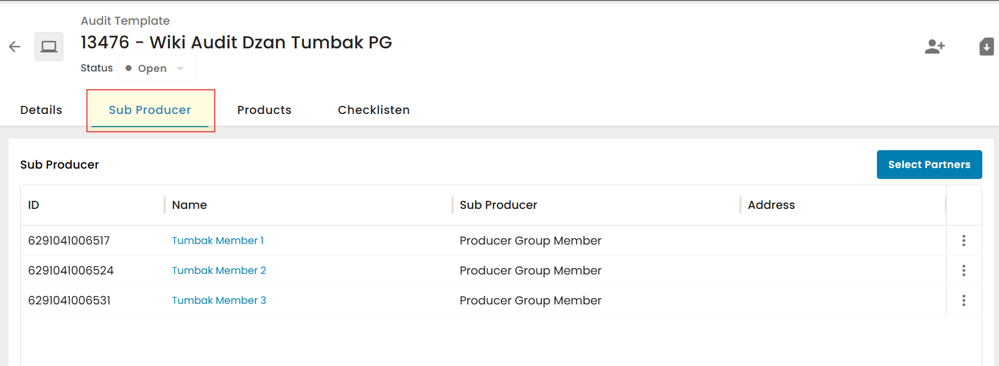Open the Tumbak Member 3 link
The height and width of the screenshot is (366, 999).
[x=219, y=300]
